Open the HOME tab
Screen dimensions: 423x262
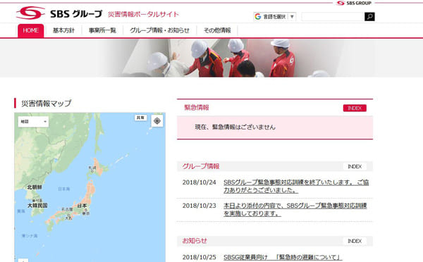(x=31, y=30)
